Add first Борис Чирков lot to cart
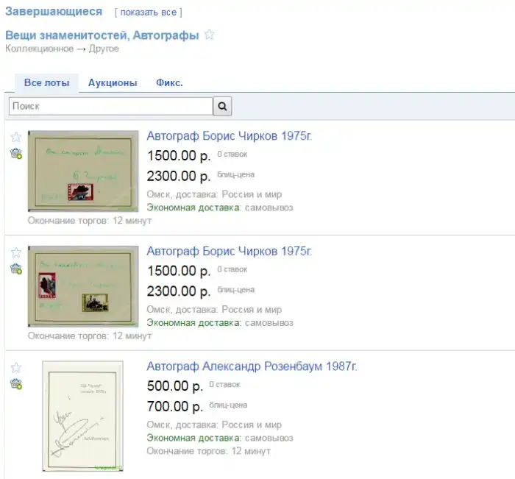The image size is (515, 479). (16, 154)
